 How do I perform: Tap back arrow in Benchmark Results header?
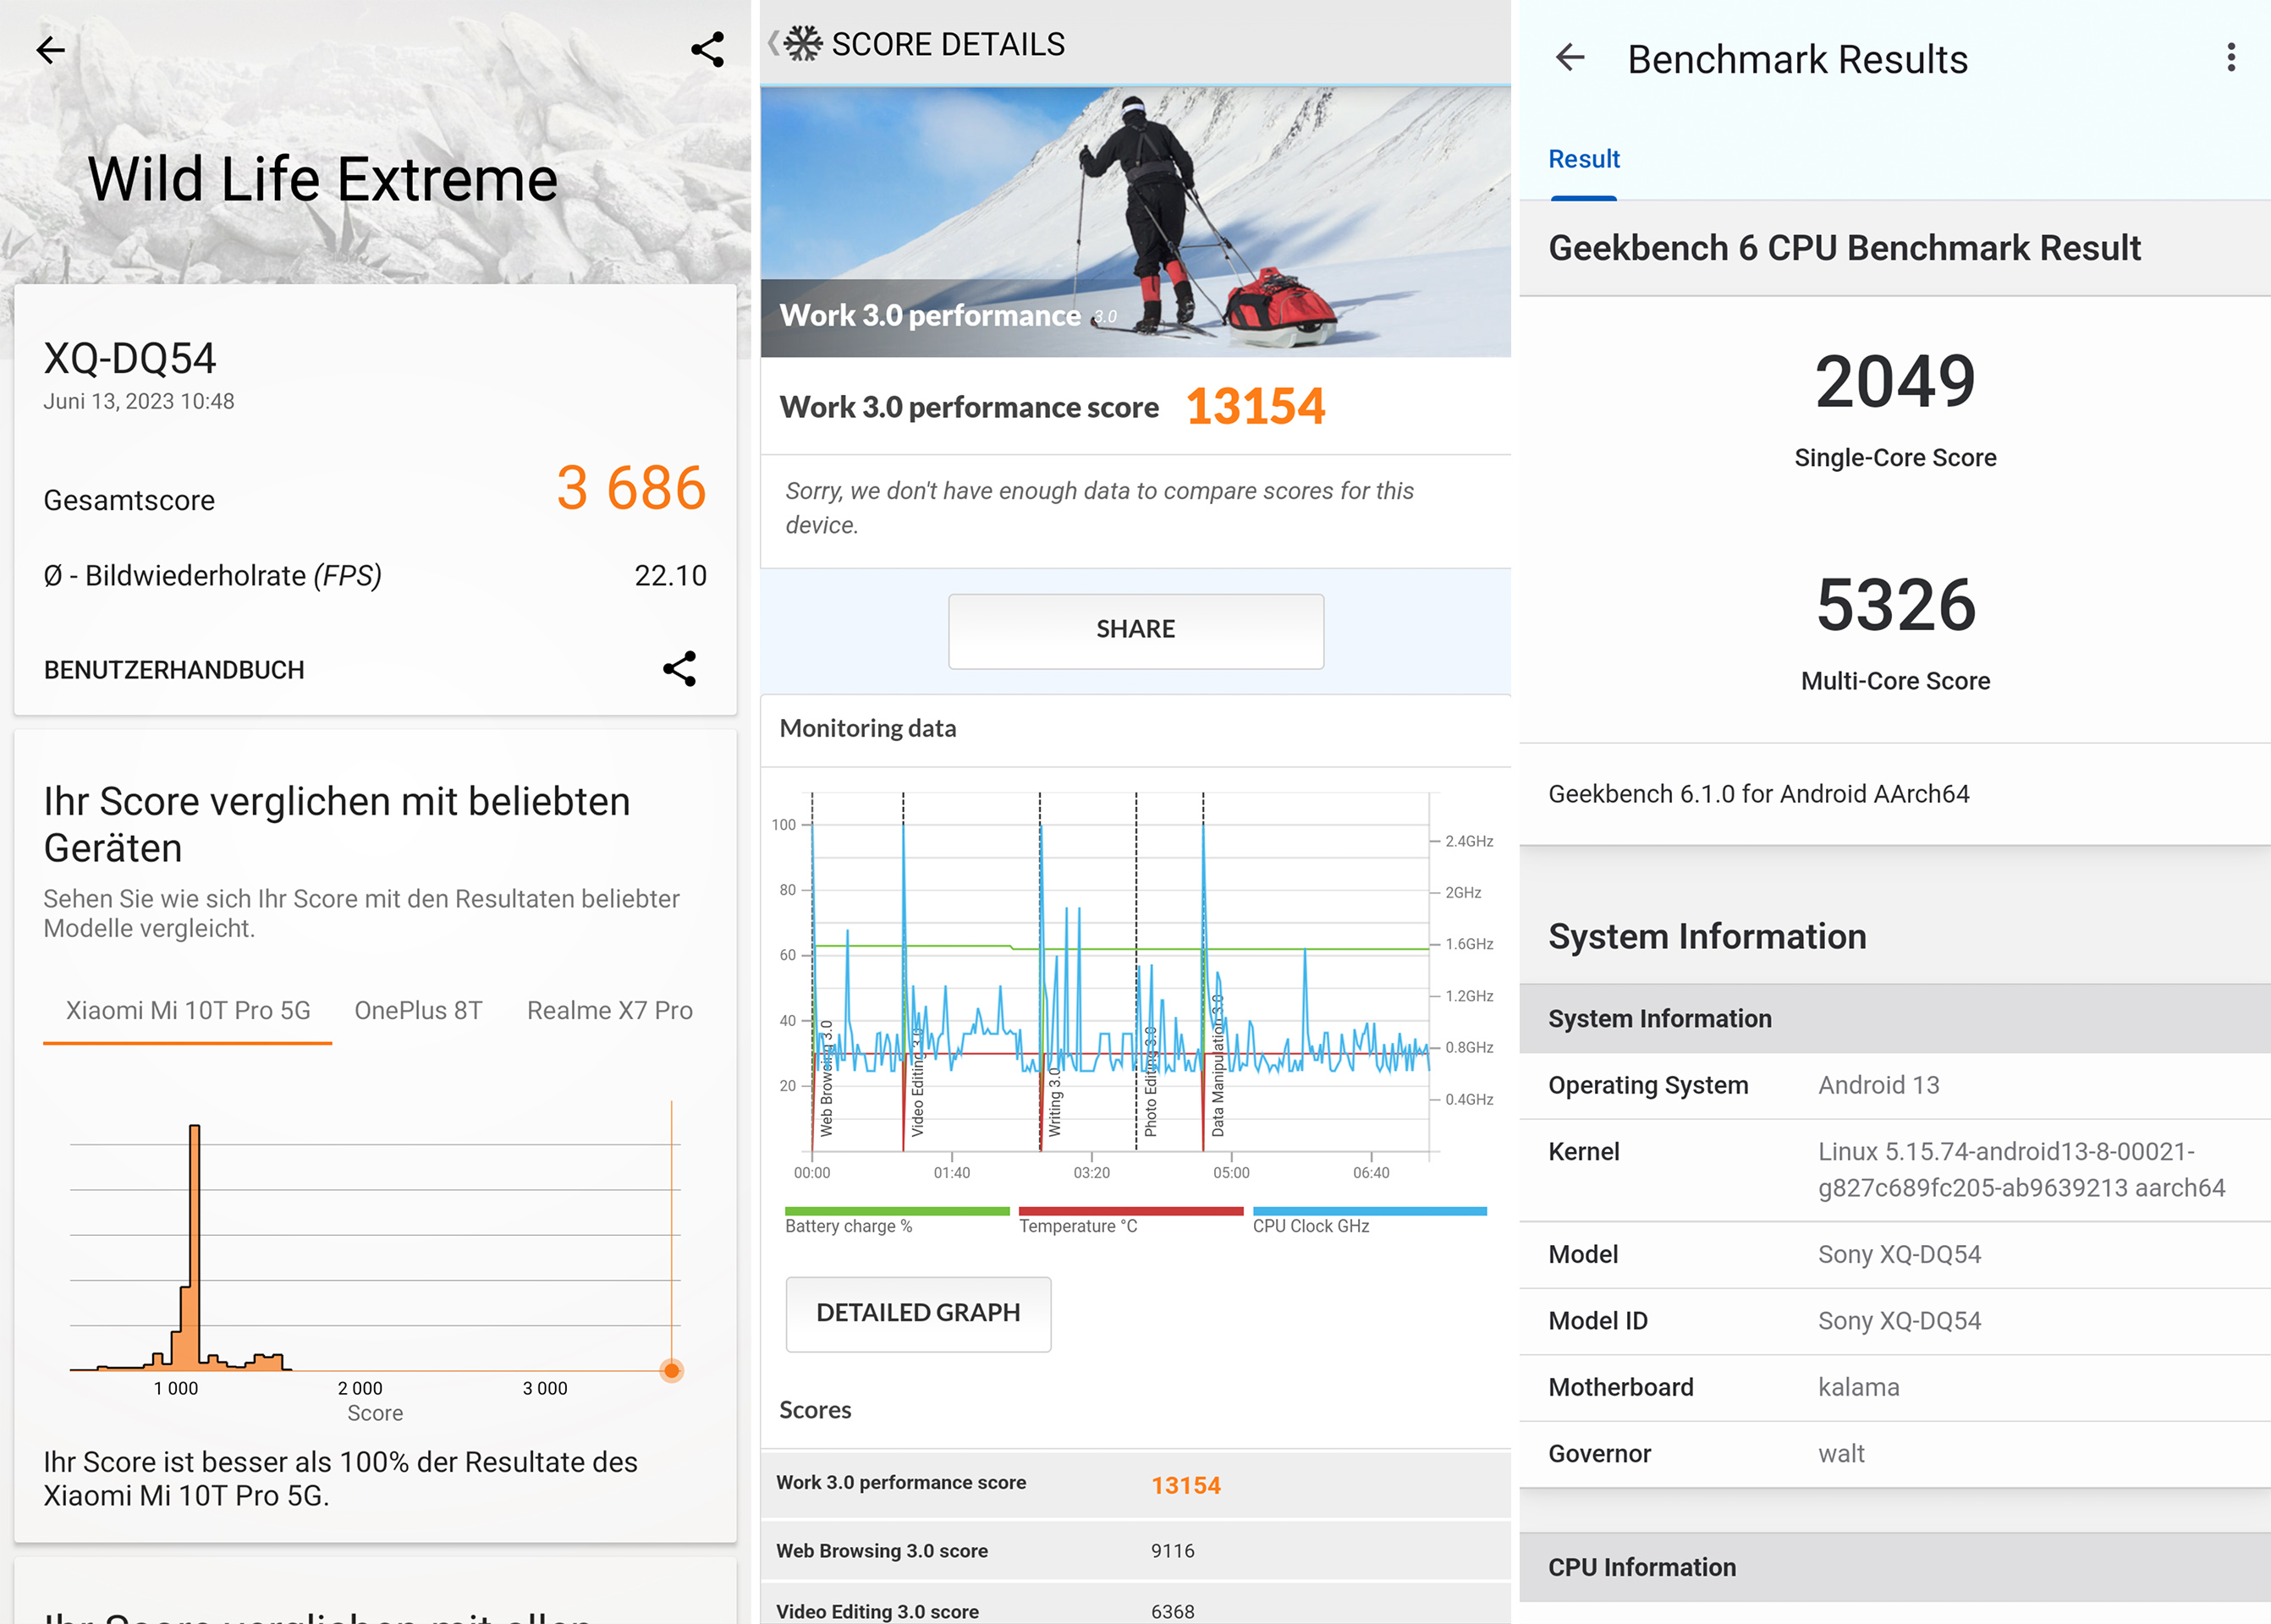1570,58
